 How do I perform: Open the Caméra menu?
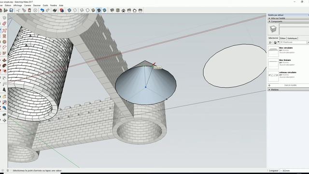click(28, 5)
